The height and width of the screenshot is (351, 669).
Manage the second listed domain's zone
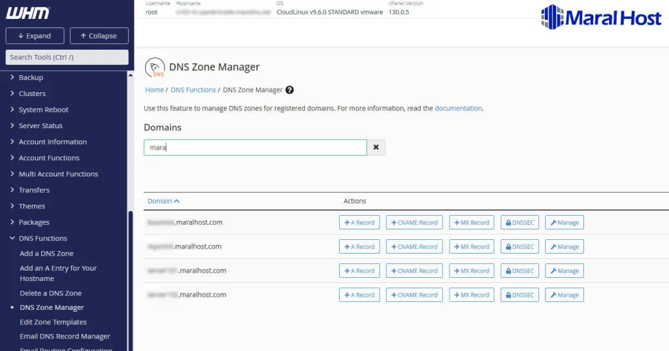(564, 247)
